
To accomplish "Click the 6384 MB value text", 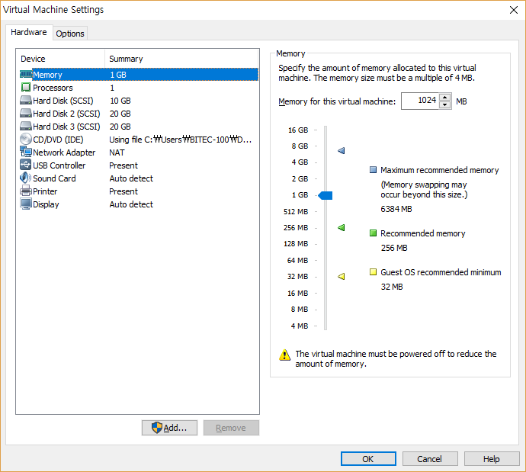I will 396,209.
